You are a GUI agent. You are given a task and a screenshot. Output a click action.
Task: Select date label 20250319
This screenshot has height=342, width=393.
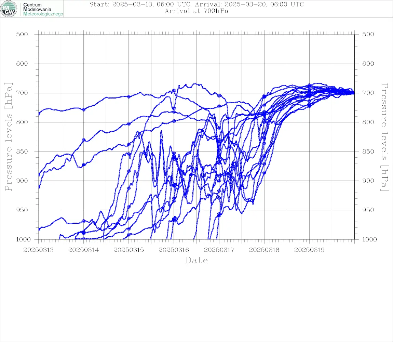point(309,250)
